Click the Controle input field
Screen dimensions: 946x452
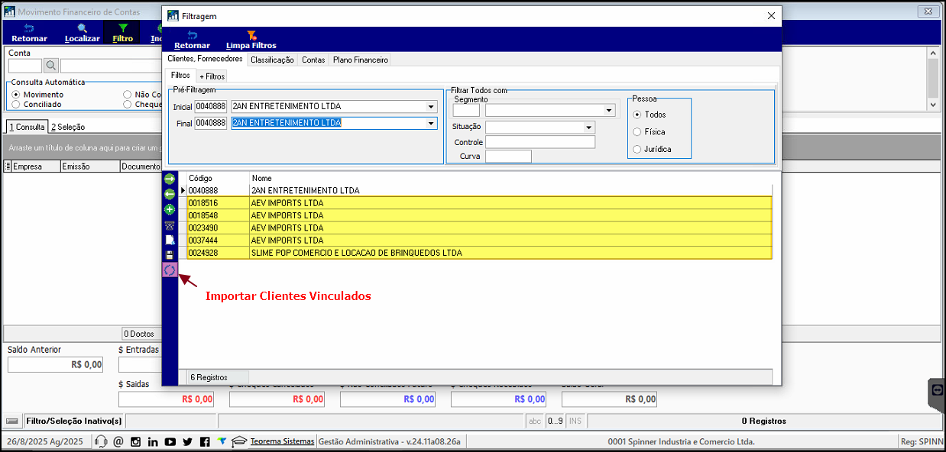point(540,142)
